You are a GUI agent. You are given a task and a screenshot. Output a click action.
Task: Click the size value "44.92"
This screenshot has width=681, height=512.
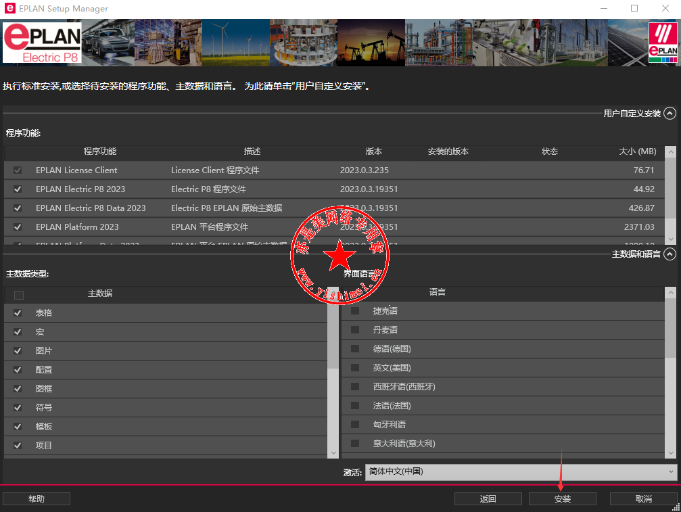(644, 189)
